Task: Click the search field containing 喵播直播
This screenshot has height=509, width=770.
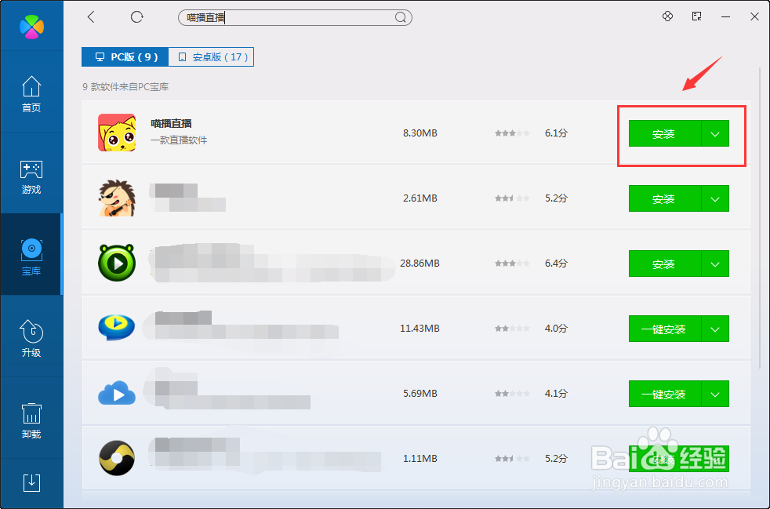Action: pos(295,18)
